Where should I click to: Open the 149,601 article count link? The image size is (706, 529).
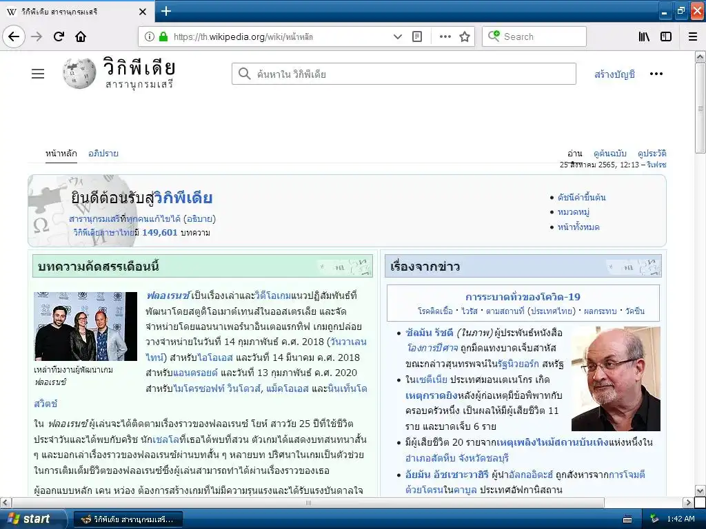tap(160, 233)
